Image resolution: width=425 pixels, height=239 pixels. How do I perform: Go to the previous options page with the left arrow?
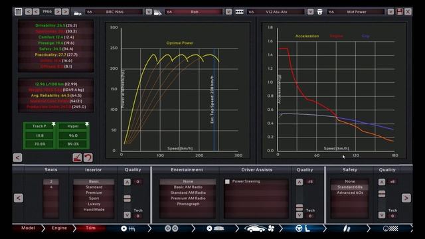click(18, 198)
